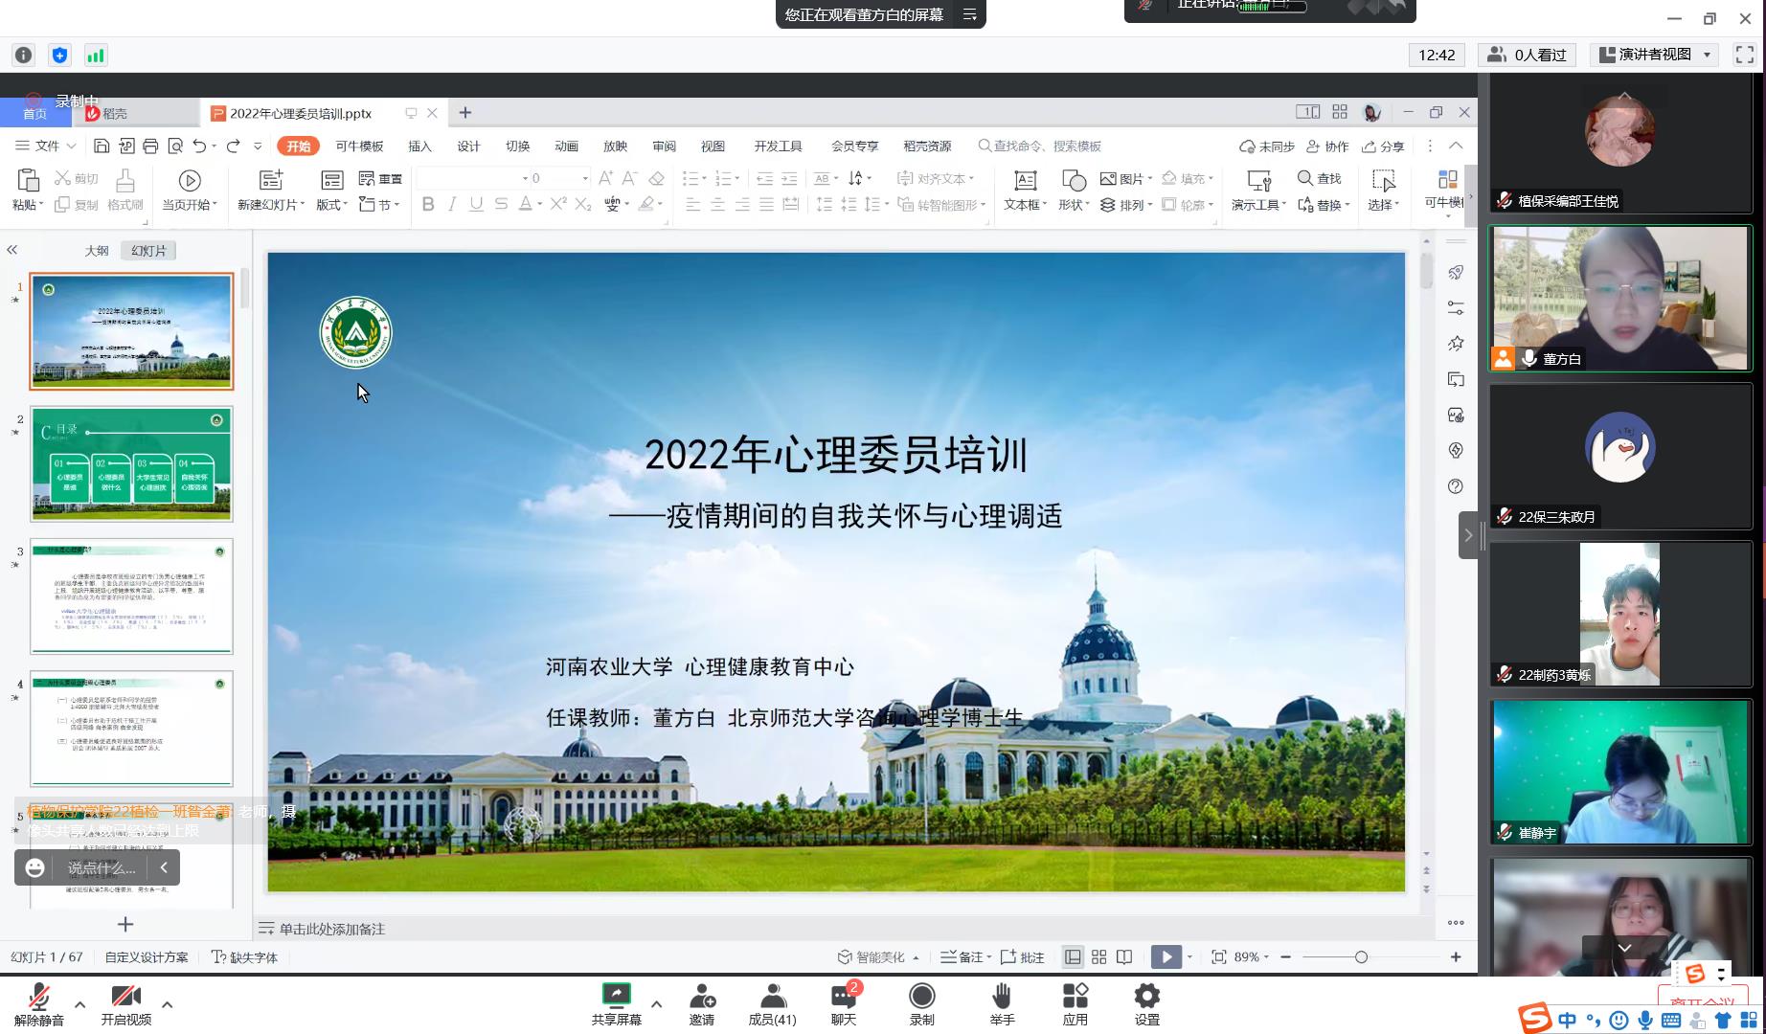Collapse the participant video side panel
The image size is (1766, 1034).
(x=1468, y=535)
